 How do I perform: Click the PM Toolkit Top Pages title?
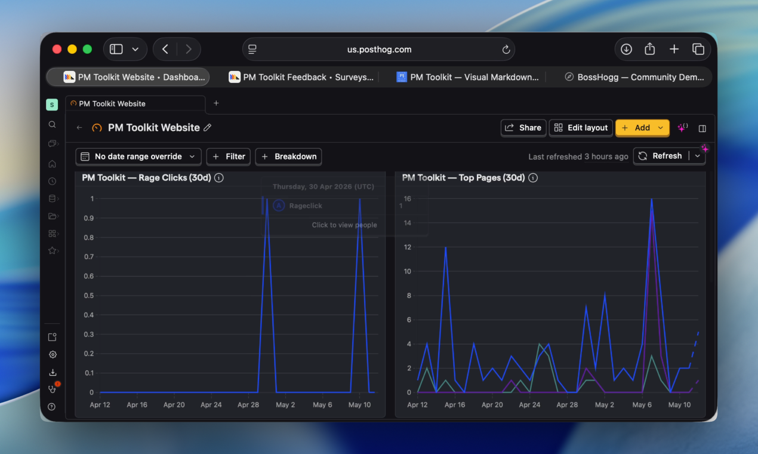463,177
